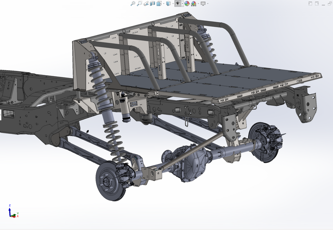Click the Apply Scene icon

(194, 3)
